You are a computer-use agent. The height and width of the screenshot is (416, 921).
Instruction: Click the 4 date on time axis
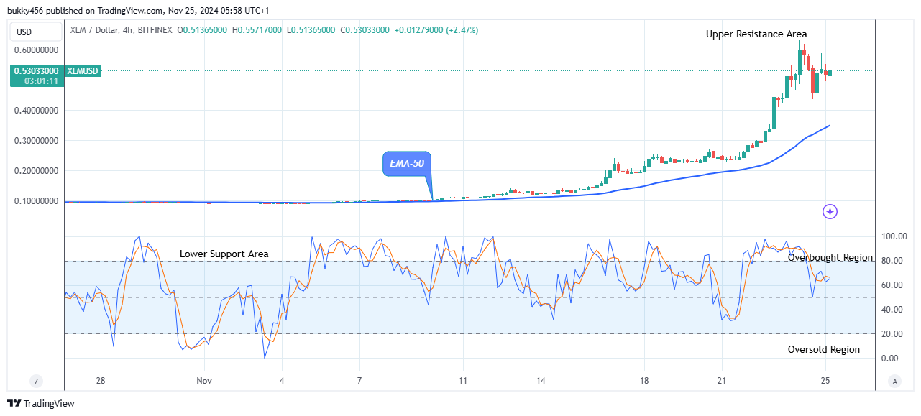click(282, 381)
